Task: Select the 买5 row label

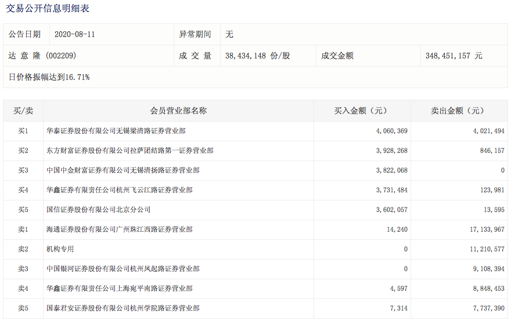Action: click(23, 210)
